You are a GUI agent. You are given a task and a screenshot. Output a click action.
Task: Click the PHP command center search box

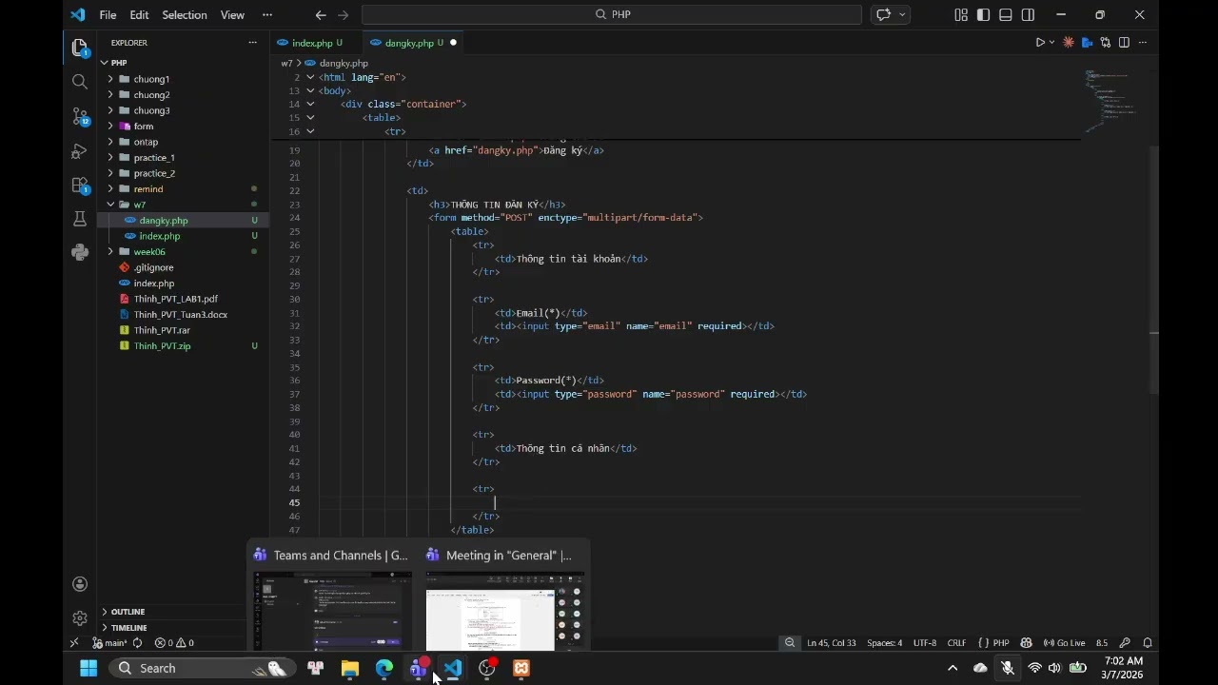[612, 14]
